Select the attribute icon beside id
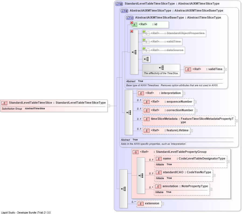 tap(134, 25)
